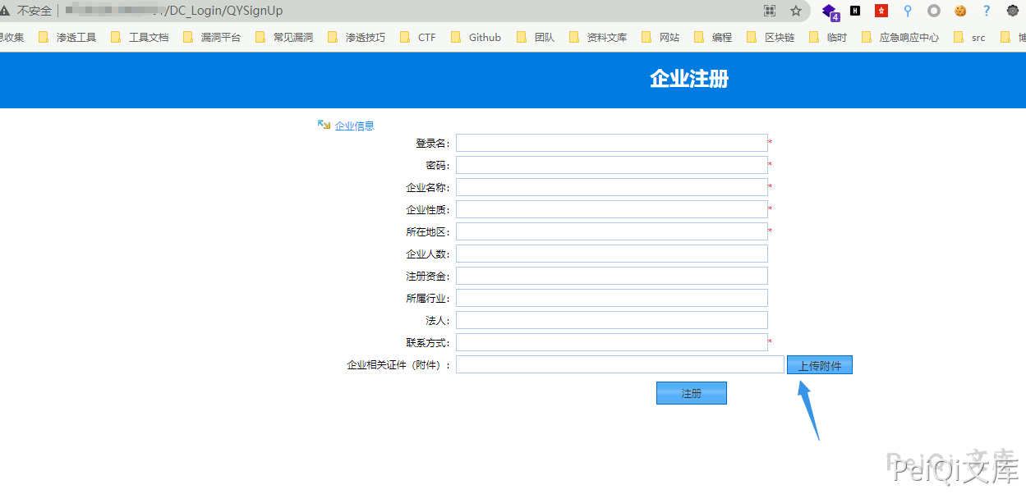Click into the 密码 password field
Viewport: 1026px width, 494px height.
[x=611, y=165]
